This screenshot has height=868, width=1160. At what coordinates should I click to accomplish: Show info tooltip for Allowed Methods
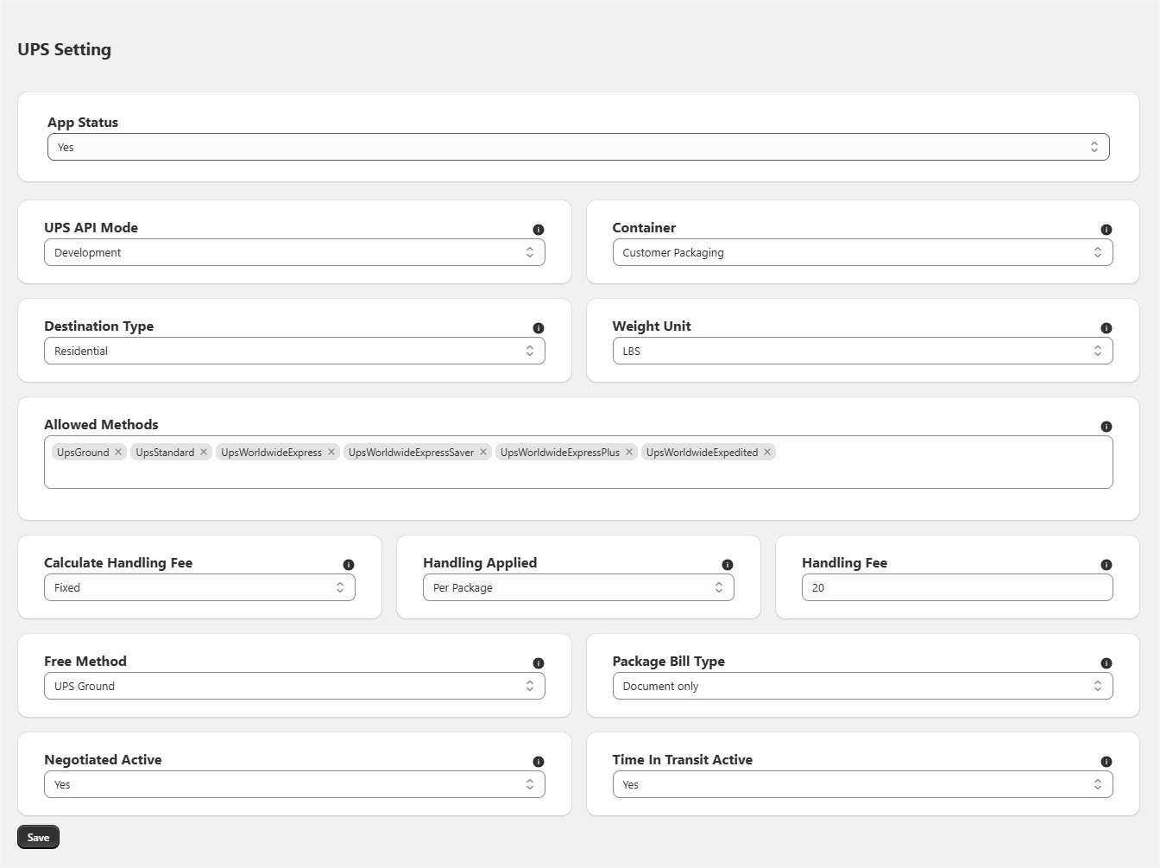(x=1106, y=427)
